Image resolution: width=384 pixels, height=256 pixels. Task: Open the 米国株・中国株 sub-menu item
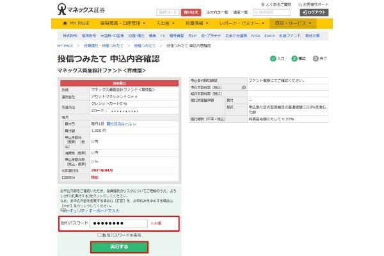[112, 36]
